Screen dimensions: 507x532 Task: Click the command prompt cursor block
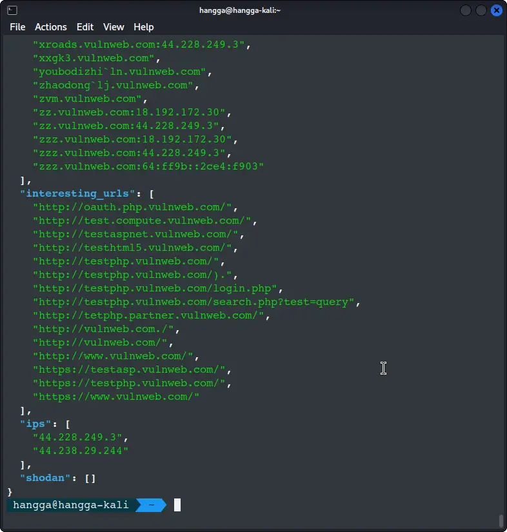[x=177, y=506]
